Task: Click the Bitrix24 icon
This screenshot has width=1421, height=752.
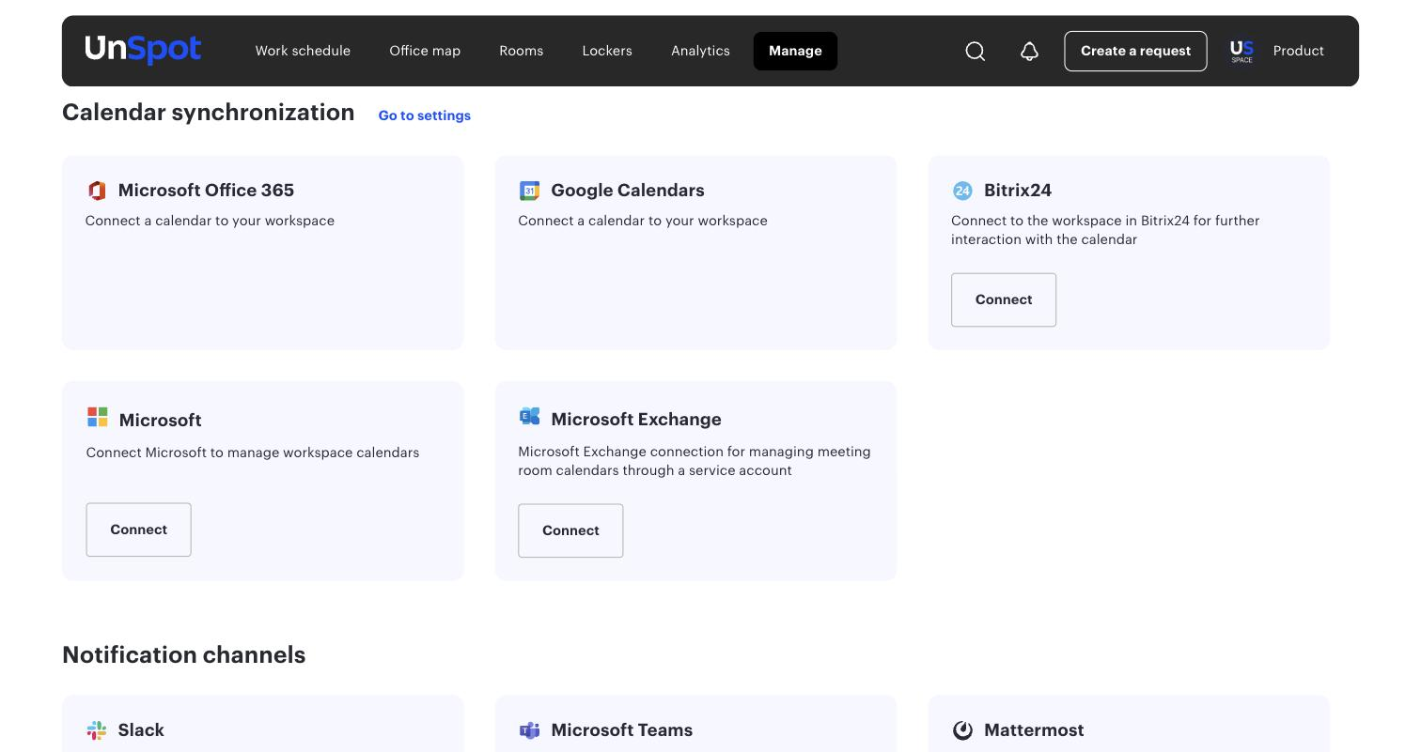Action: coord(962,191)
